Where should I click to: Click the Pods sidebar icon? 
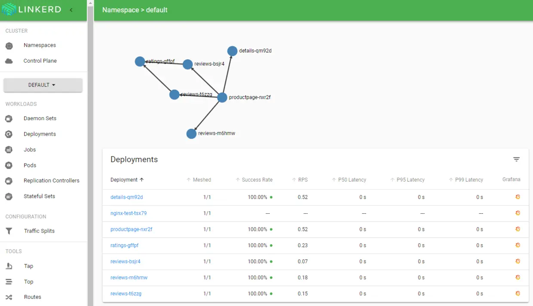coord(9,165)
